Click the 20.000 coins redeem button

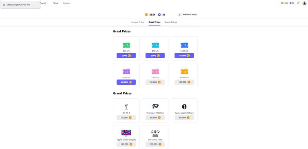click(x=126, y=82)
